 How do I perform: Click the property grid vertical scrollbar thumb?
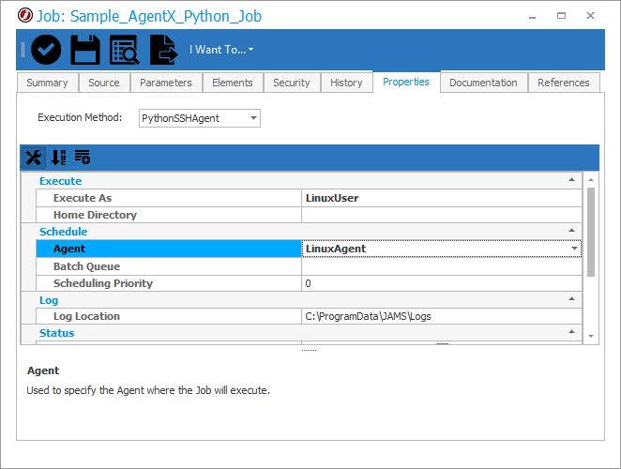click(590, 232)
